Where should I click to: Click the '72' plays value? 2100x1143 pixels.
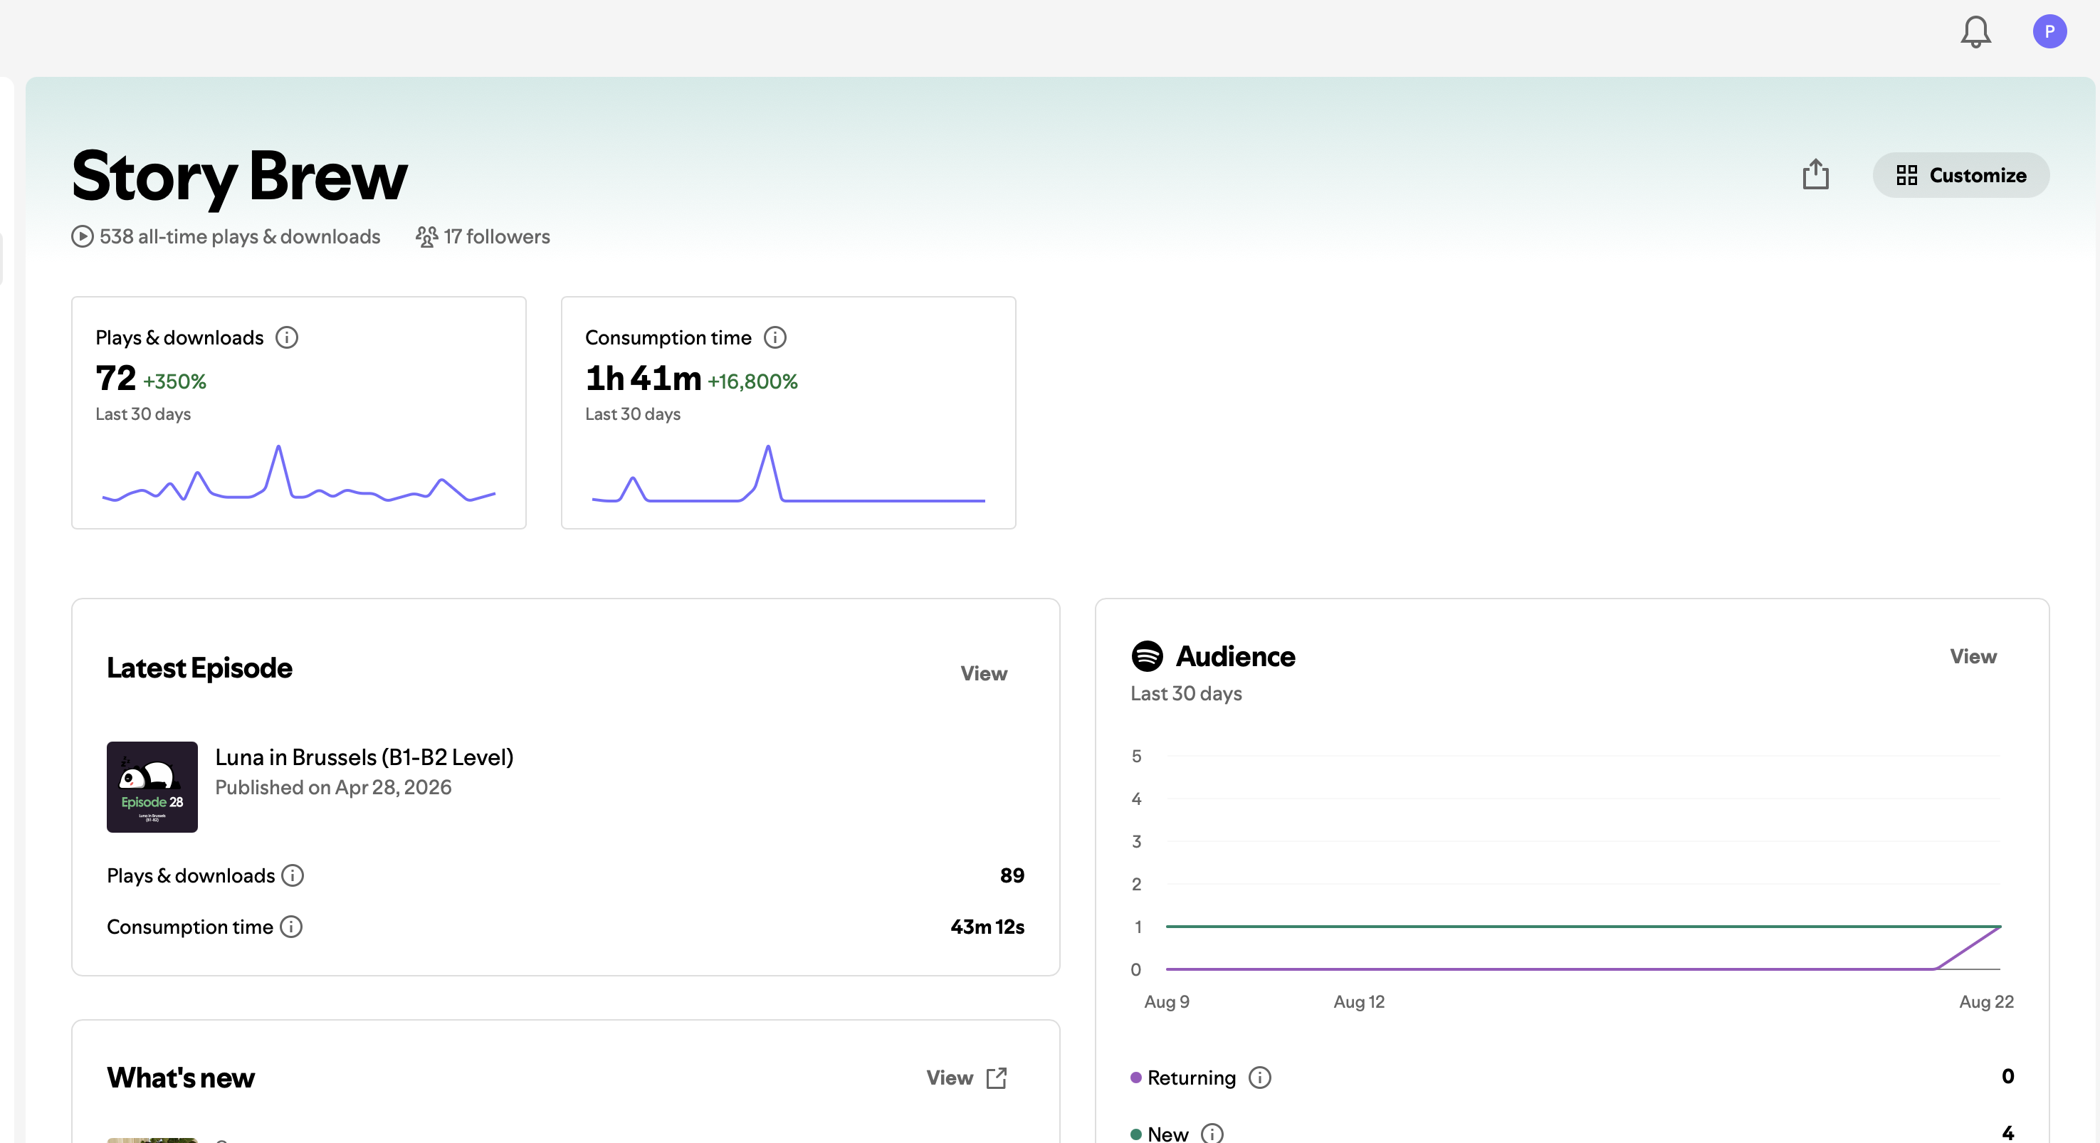coord(116,379)
